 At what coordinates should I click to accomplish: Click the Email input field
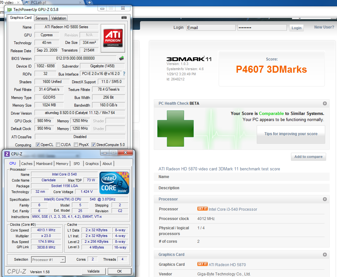(211, 28)
